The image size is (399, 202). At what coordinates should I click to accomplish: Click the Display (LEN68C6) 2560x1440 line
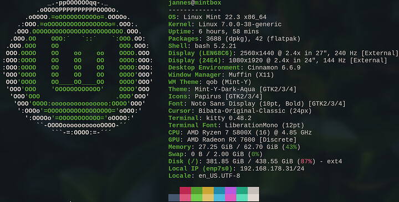[283, 53]
